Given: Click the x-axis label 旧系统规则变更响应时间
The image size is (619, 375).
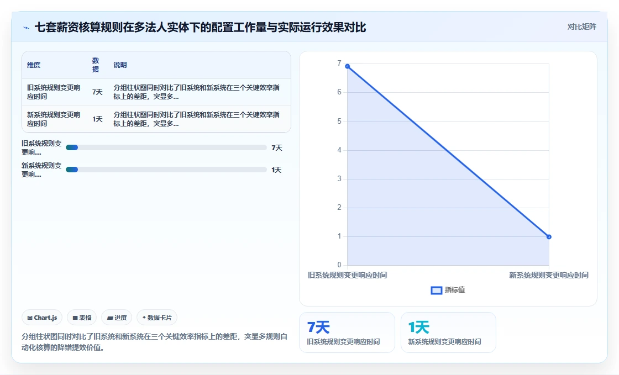Looking at the screenshot, I should tap(348, 275).
